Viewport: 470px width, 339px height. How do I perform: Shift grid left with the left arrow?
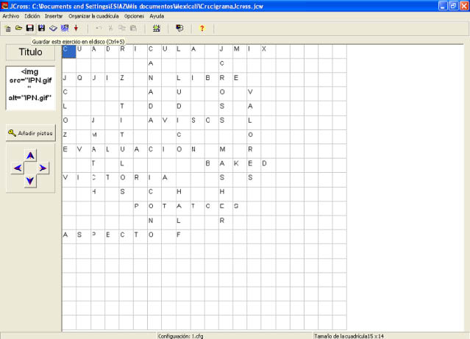(x=18, y=168)
